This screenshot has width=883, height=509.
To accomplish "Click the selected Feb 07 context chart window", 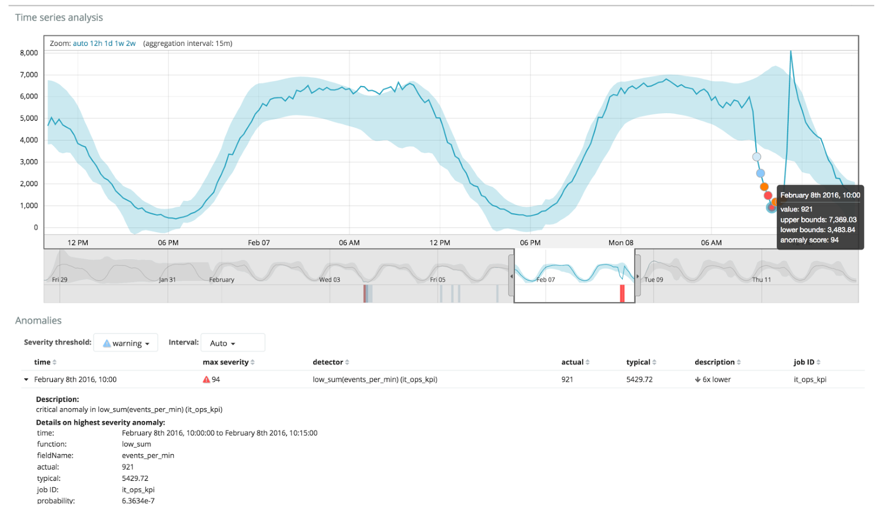I will click(x=575, y=276).
